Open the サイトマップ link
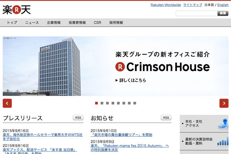 (193, 5)
